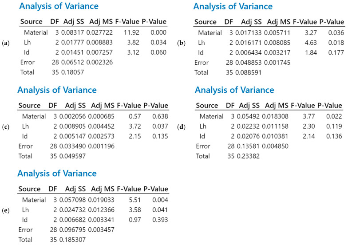
Task: Click the Analysis of Variance heading in panel (e)
Action: [x=57, y=173]
